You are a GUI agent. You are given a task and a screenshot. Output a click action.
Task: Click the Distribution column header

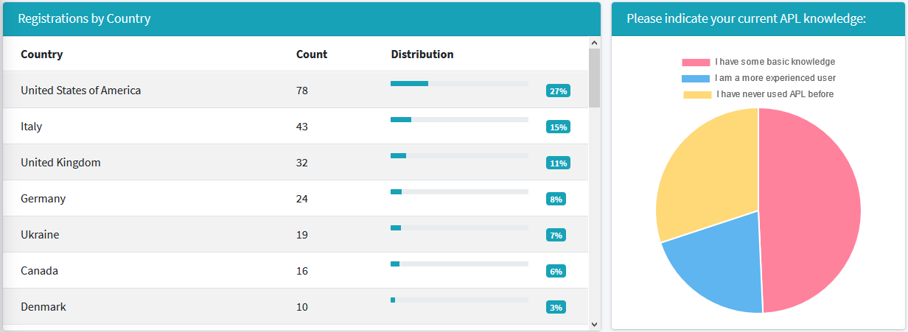pos(422,54)
